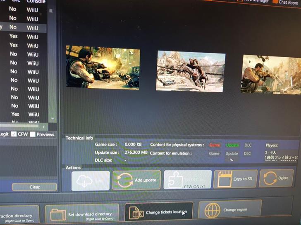Open the Chat Room
The width and height of the screenshot is (301, 225).
(286, 2)
